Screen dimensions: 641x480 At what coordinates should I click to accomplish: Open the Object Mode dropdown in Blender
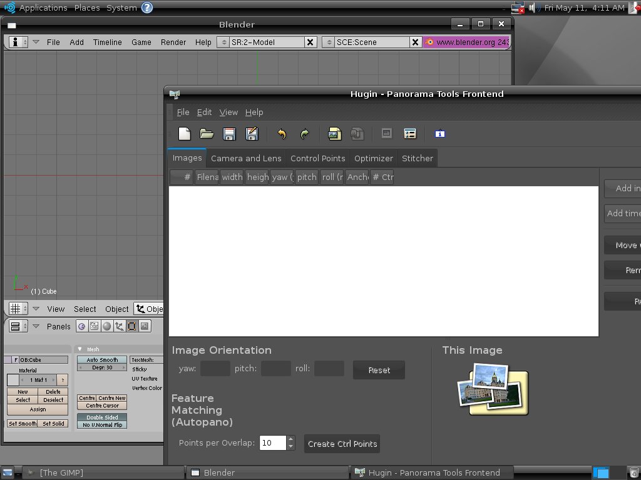pyautogui.click(x=149, y=309)
